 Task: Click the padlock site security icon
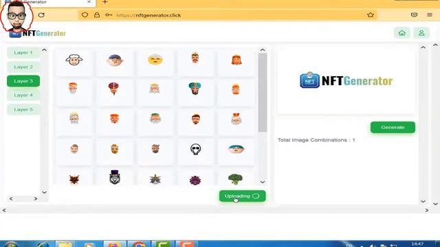pos(97,15)
